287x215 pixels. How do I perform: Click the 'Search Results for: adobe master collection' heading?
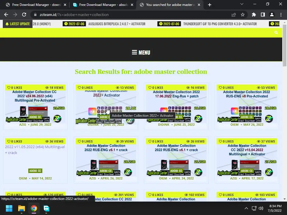click(141, 72)
